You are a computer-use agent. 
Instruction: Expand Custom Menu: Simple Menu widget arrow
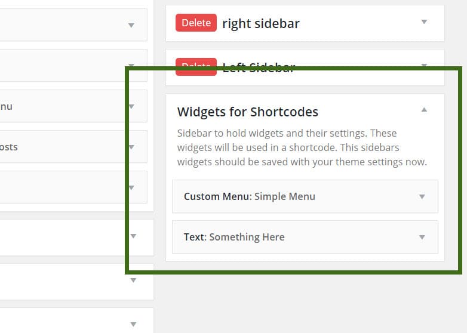click(x=422, y=196)
